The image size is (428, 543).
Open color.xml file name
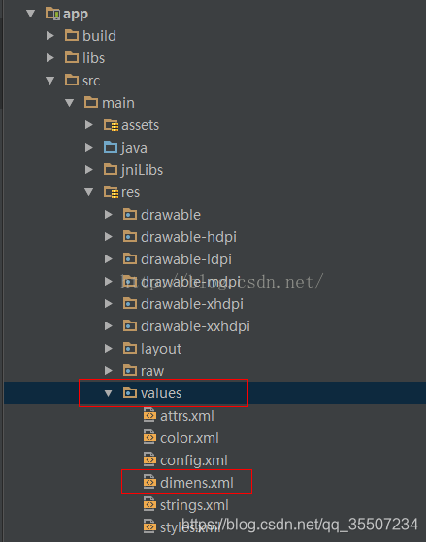pyautogui.click(x=189, y=438)
